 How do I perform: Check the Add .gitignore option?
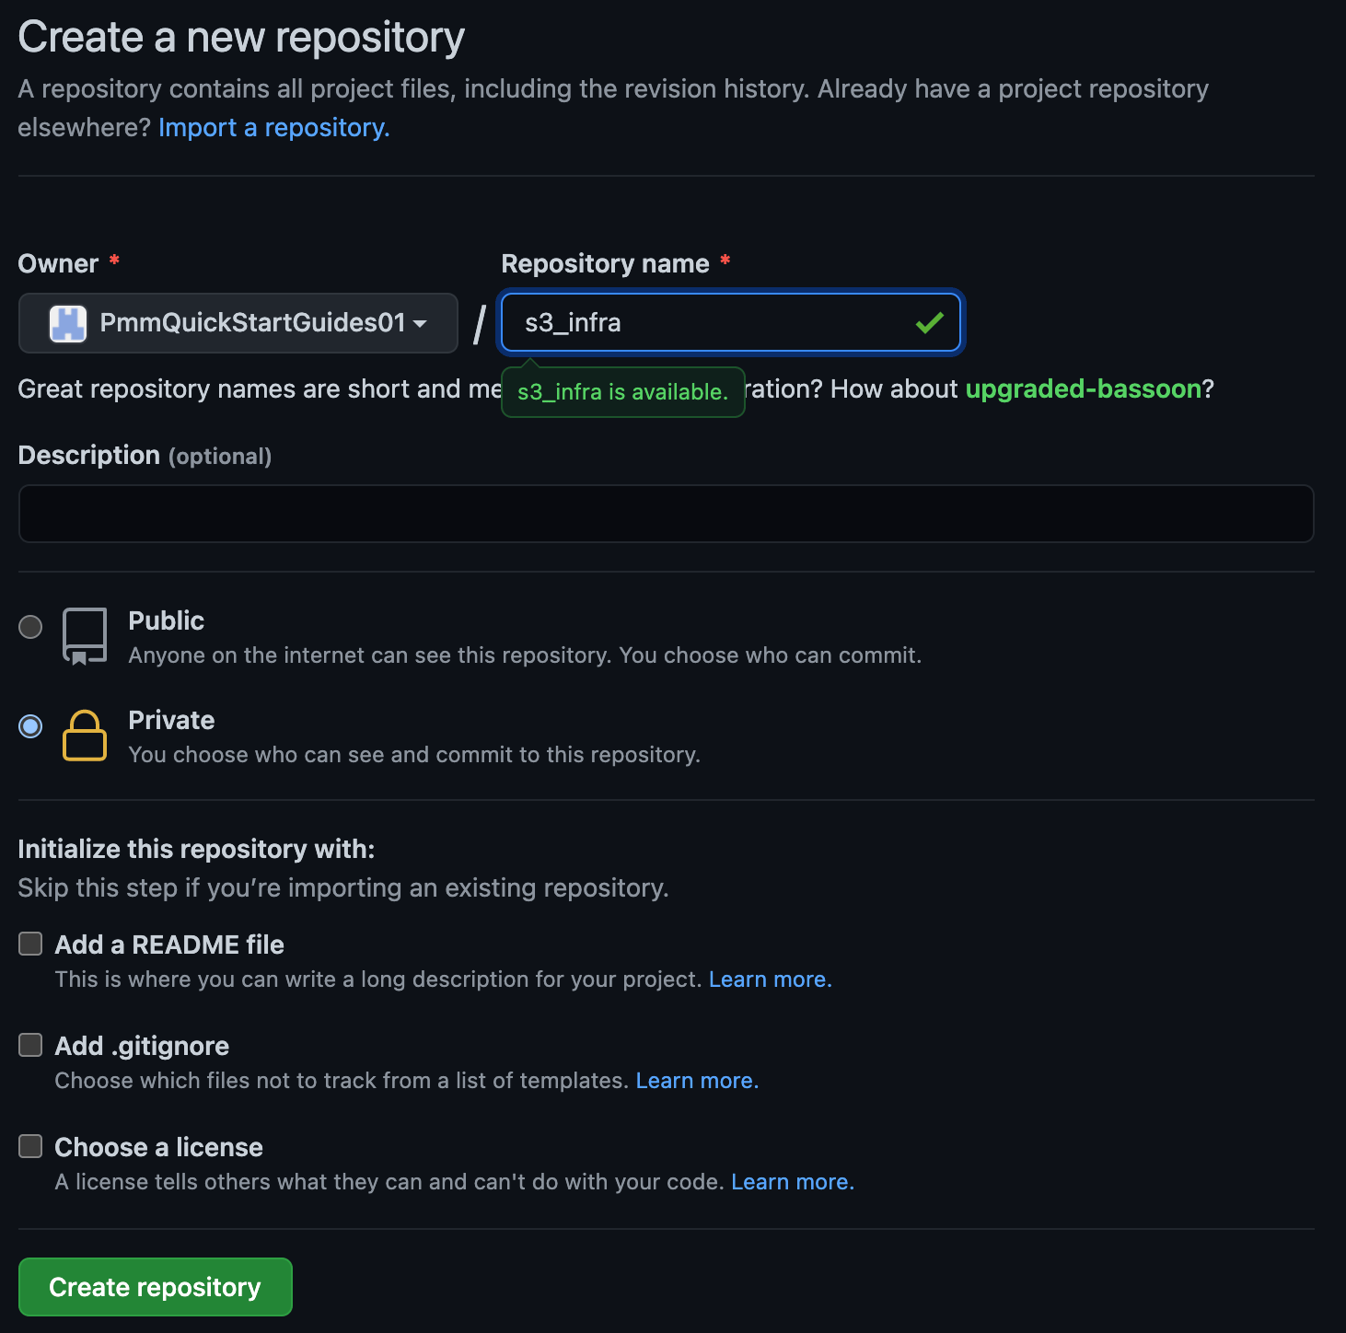[30, 1045]
